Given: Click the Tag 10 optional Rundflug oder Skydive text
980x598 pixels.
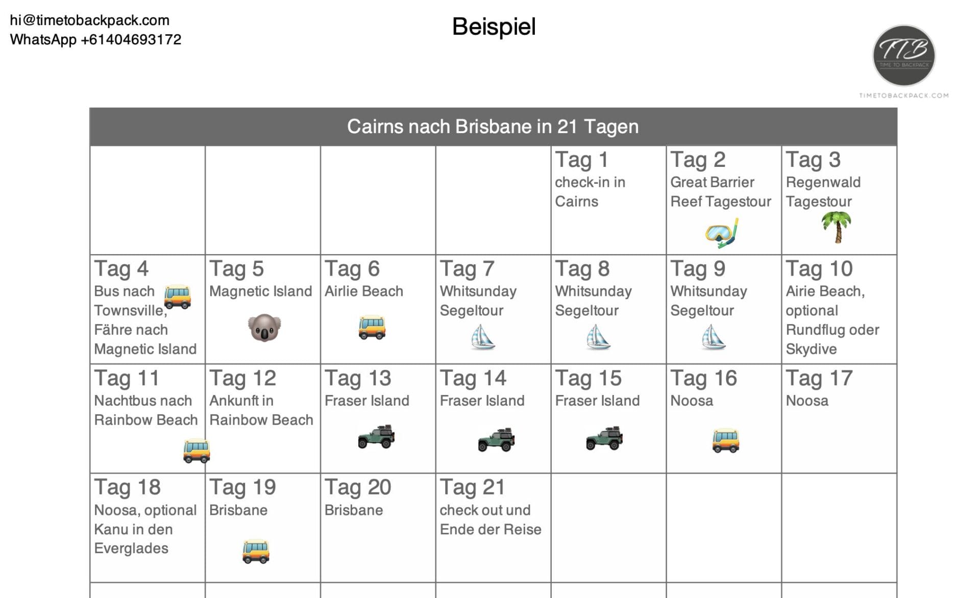Looking at the screenshot, I should 832,330.
